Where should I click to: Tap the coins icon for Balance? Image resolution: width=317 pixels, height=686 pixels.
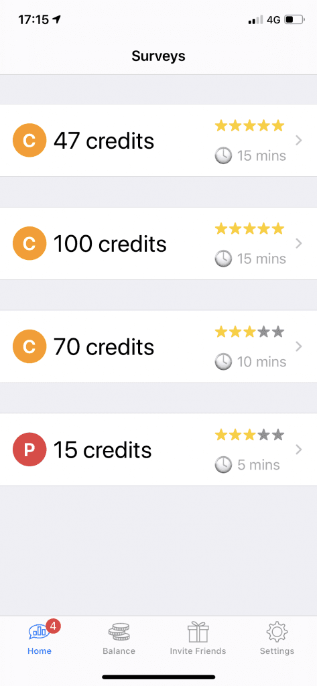[119, 632]
